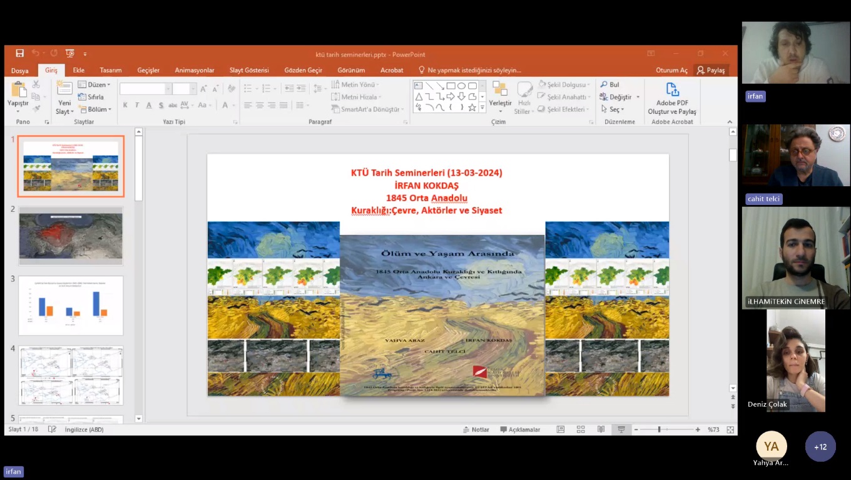Select the text box shape in gallery
The width and height of the screenshot is (851, 480).
click(419, 86)
